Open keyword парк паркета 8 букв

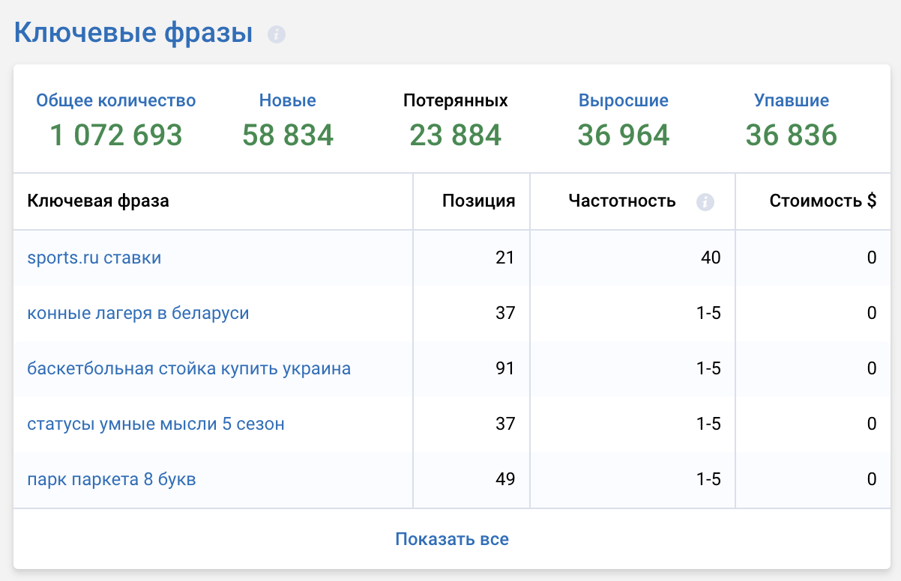[112, 479]
